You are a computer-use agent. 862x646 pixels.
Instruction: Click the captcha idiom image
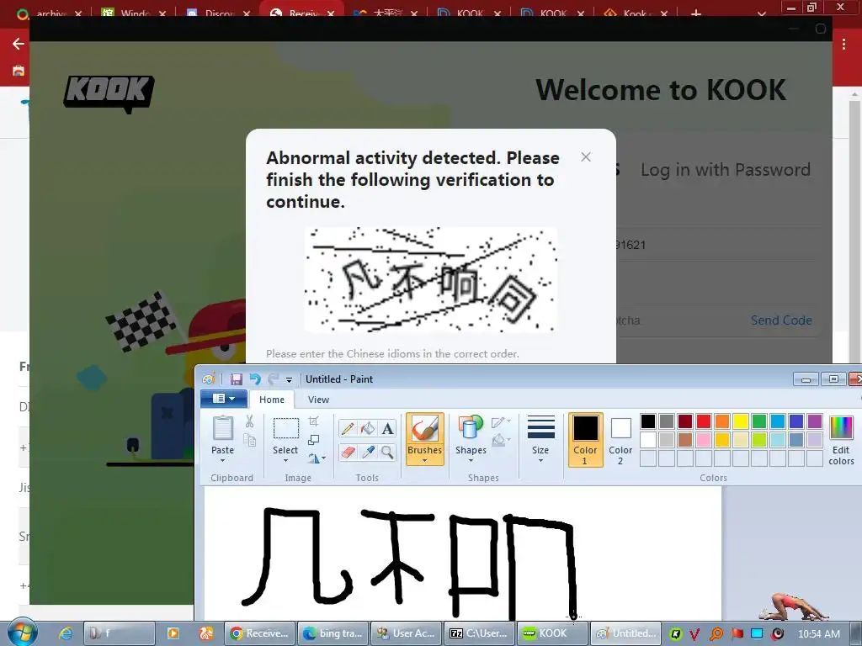(430, 280)
